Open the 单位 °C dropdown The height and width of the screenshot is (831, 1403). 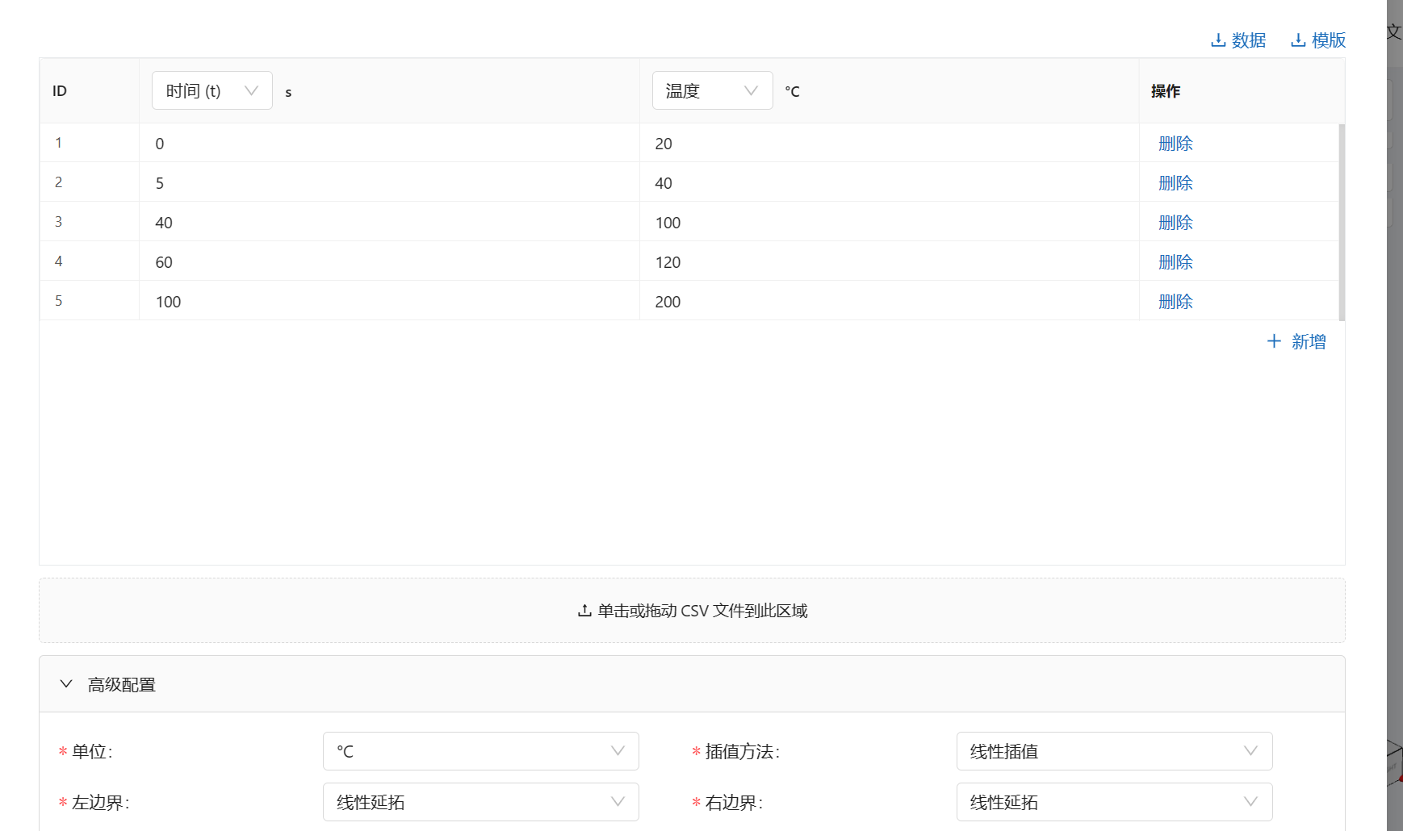pyautogui.click(x=481, y=751)
